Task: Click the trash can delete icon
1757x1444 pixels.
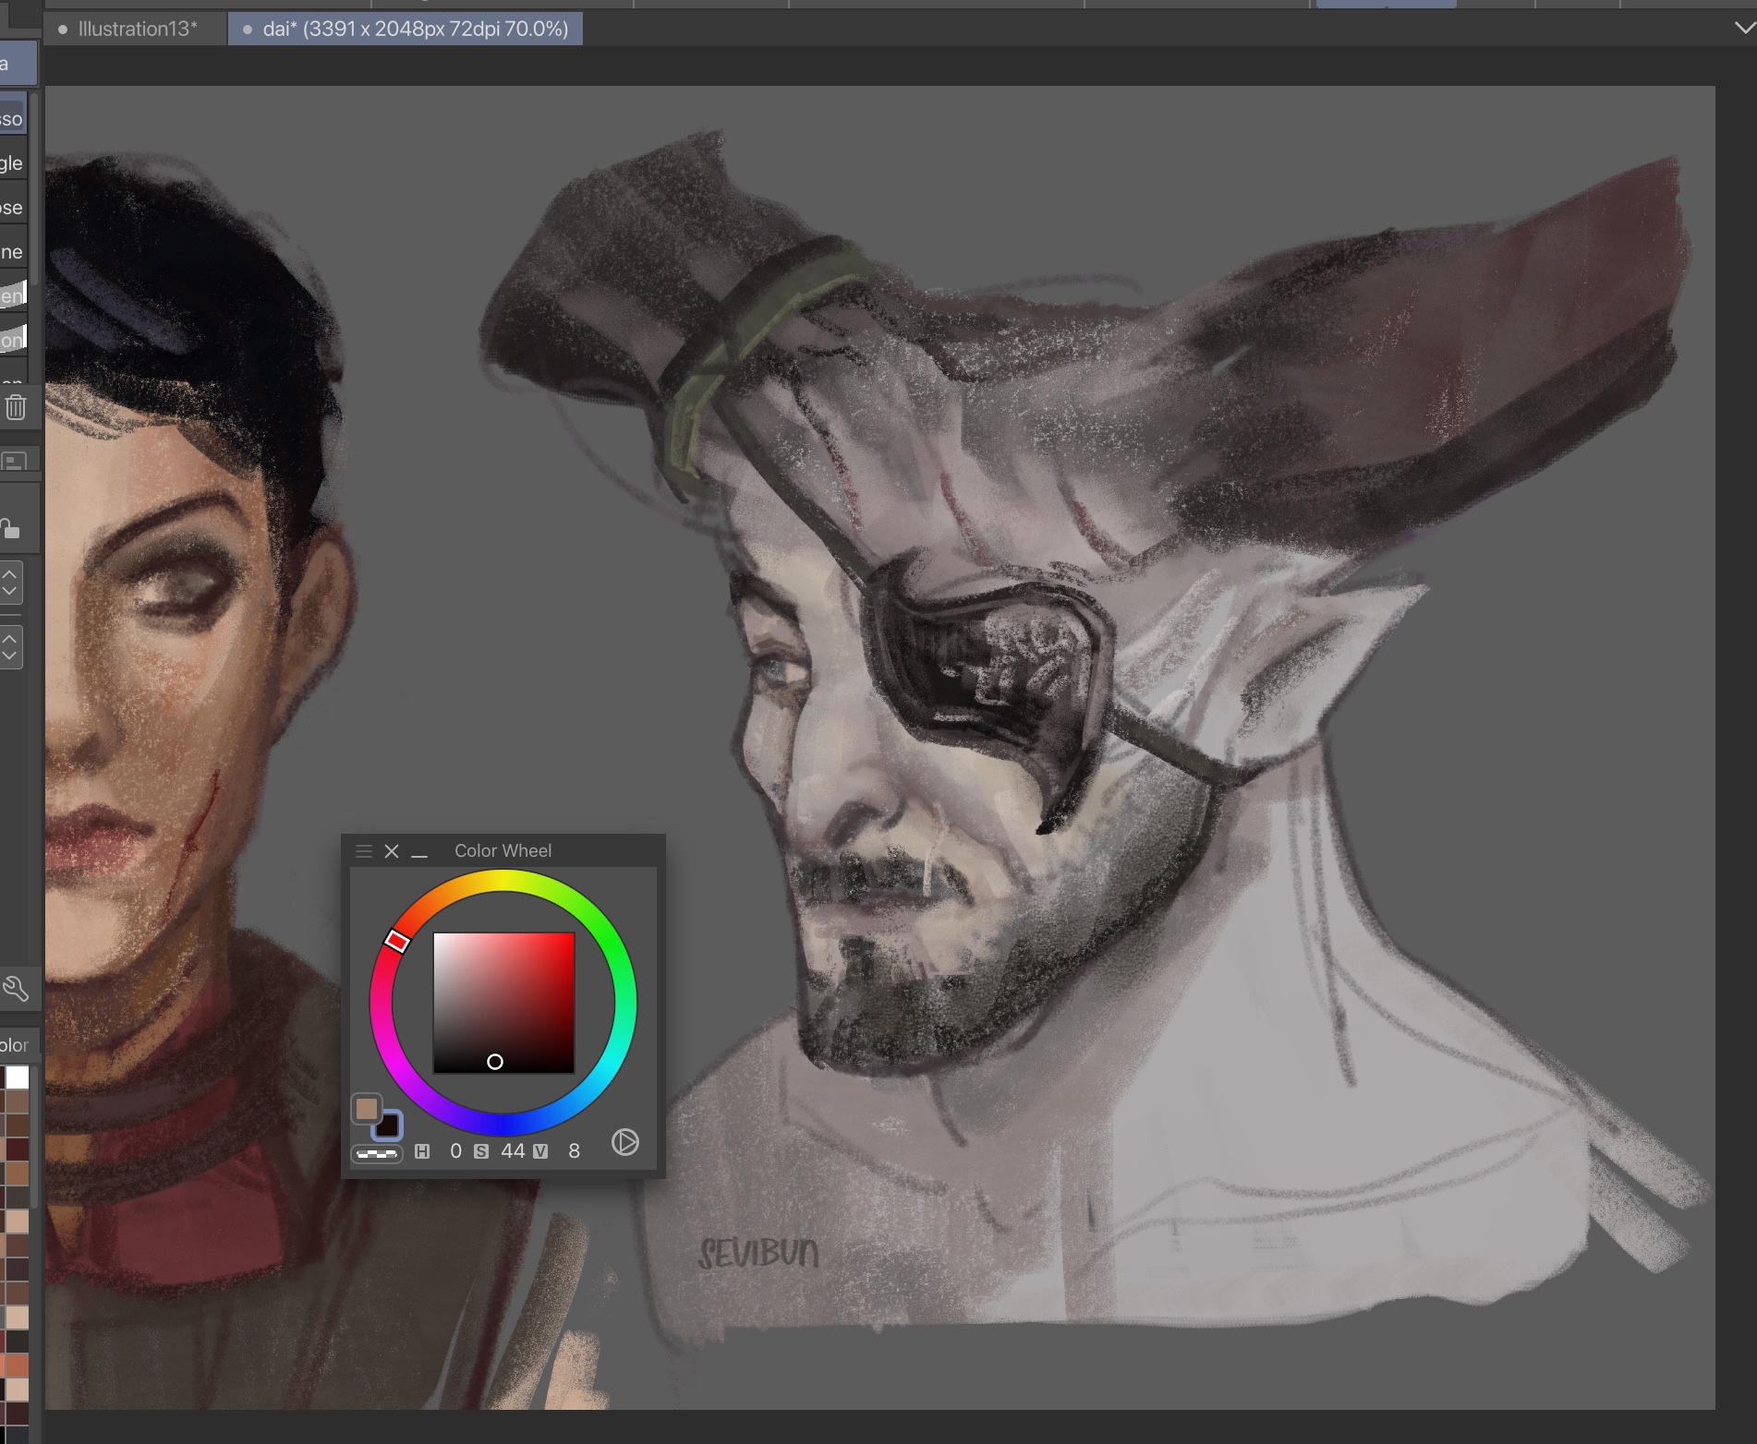Action: [x=16, y=407]
